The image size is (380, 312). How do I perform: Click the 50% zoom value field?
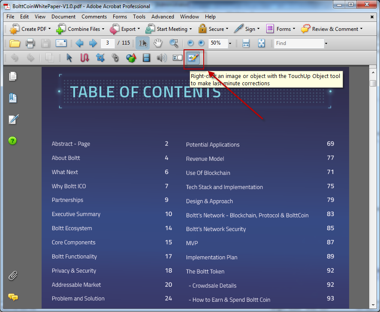[218, 43]
